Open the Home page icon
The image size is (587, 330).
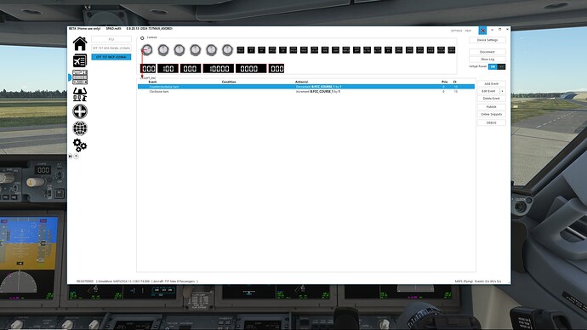[x=80, y=43]
